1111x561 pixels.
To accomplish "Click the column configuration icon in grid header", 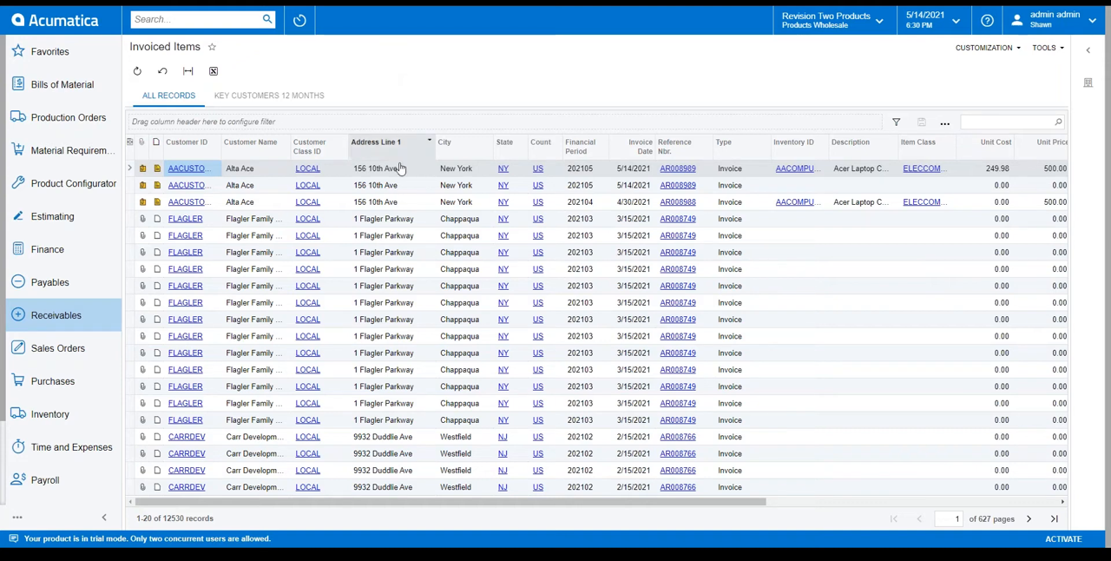I will 129,142.
